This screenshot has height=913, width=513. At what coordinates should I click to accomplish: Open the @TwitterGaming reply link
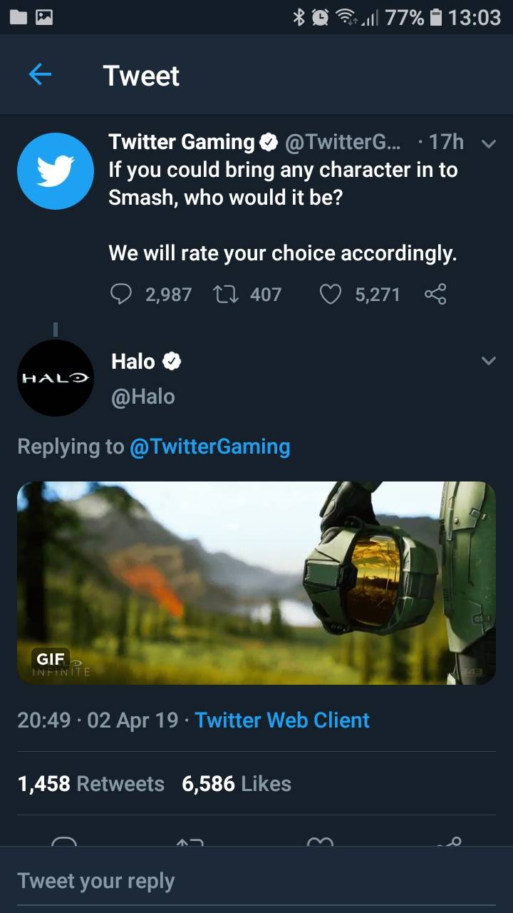click(x=209, y=447)
